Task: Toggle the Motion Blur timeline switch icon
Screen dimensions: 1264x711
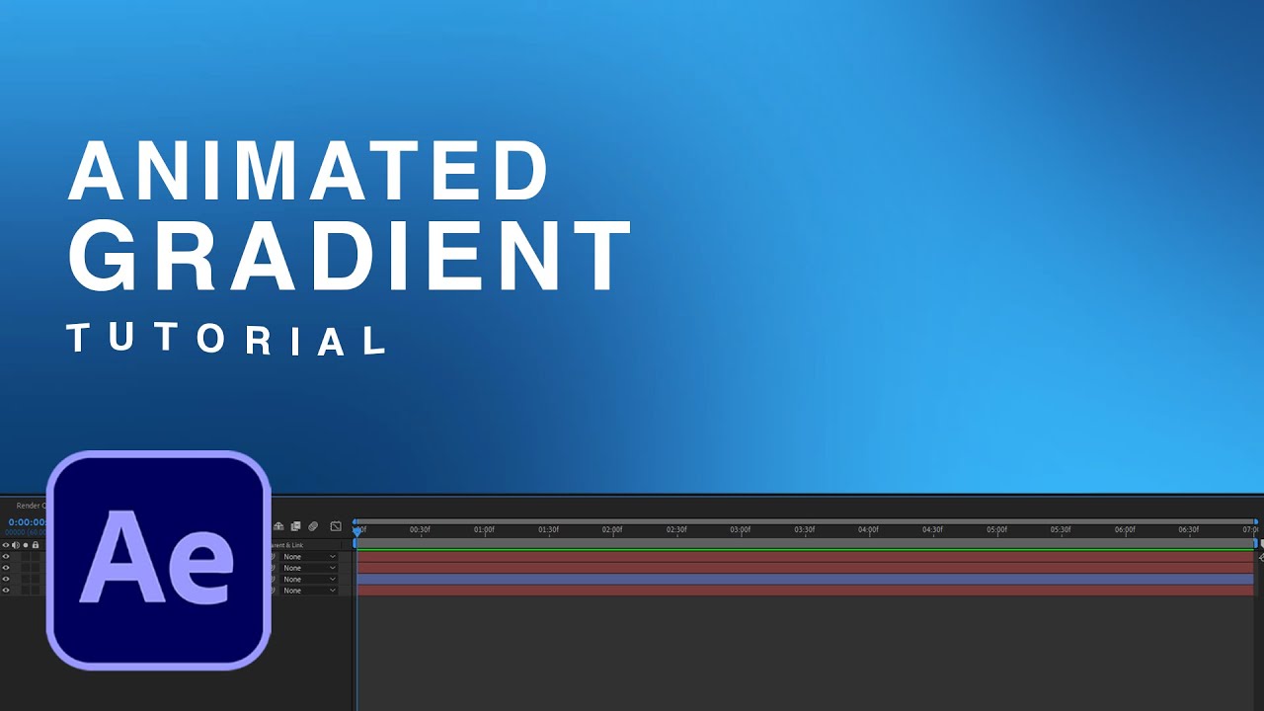Action: click(x=313, y=526)
